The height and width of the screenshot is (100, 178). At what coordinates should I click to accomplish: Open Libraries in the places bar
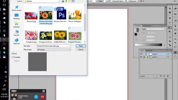[17, 25]
